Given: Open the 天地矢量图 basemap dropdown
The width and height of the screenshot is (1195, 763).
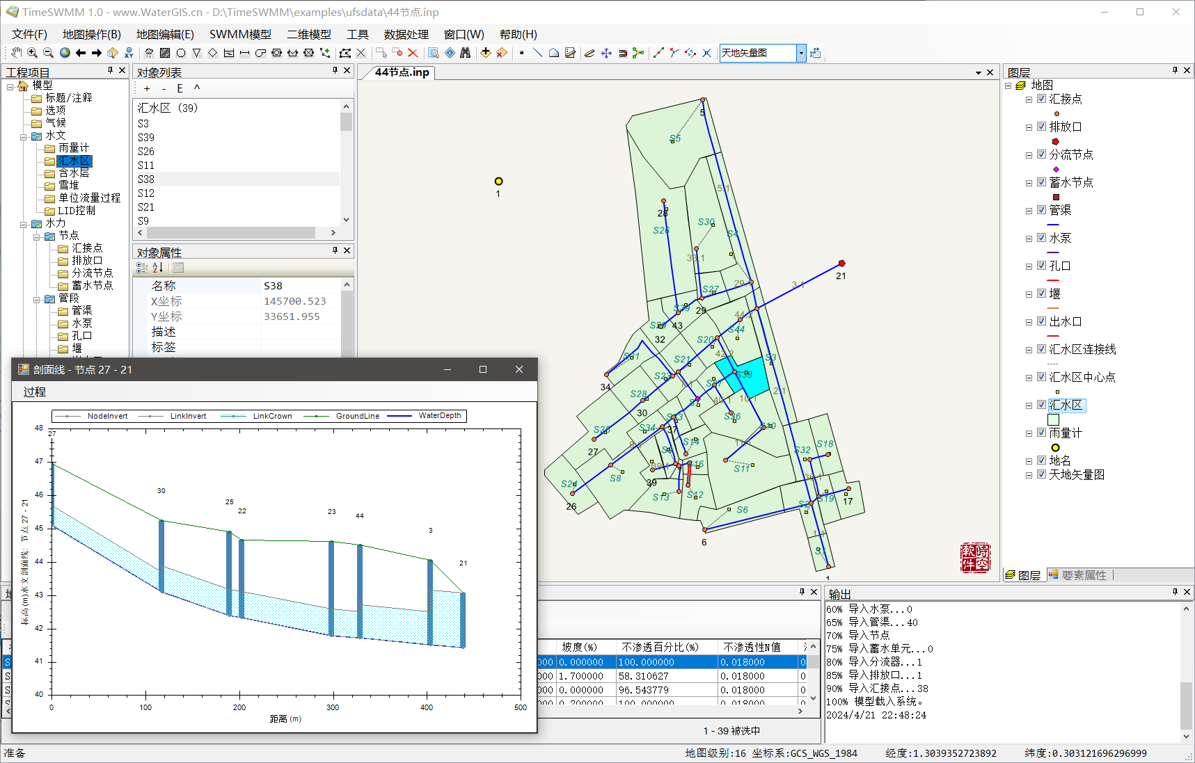Looking at the screenshot, I should tap(801, 53).
